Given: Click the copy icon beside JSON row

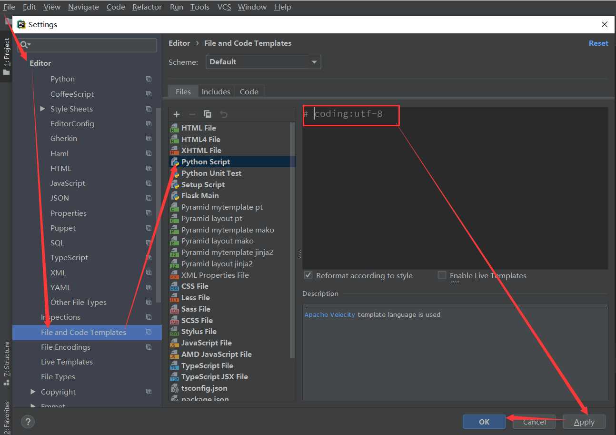Looking at the screenshot, I should click(149, 198).
